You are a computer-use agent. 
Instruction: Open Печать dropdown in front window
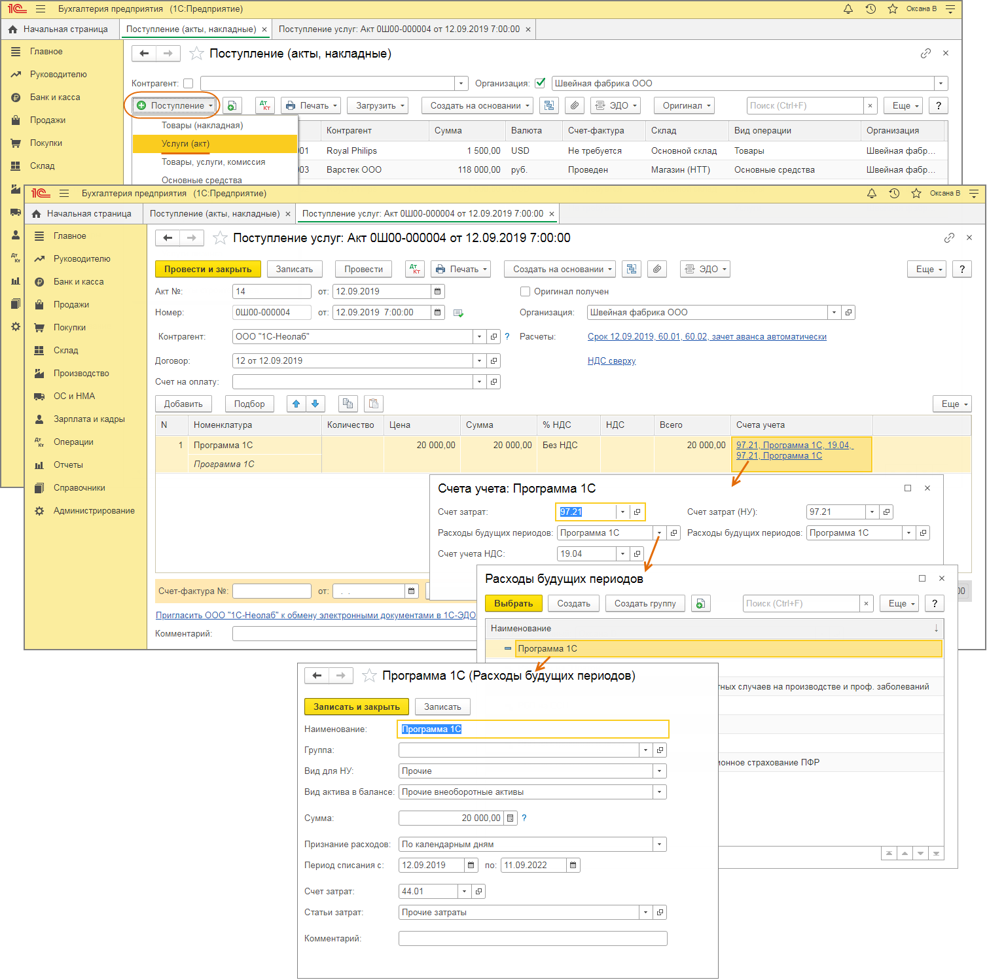pyautogui.click(x=461, y=269)
